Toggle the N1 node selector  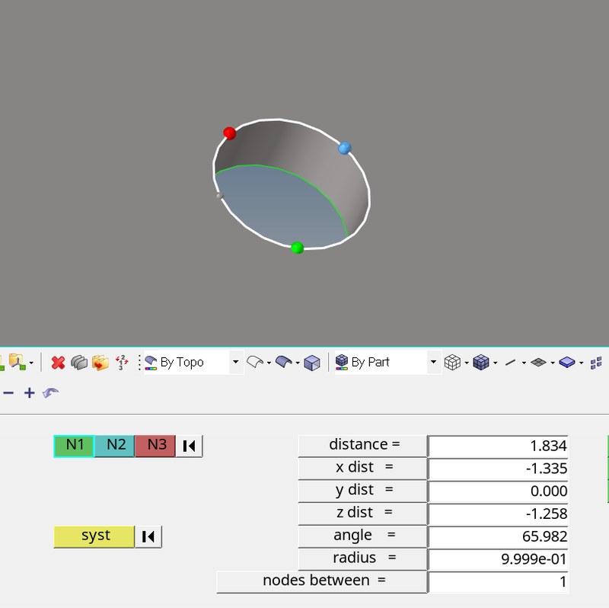coord(74,446)
